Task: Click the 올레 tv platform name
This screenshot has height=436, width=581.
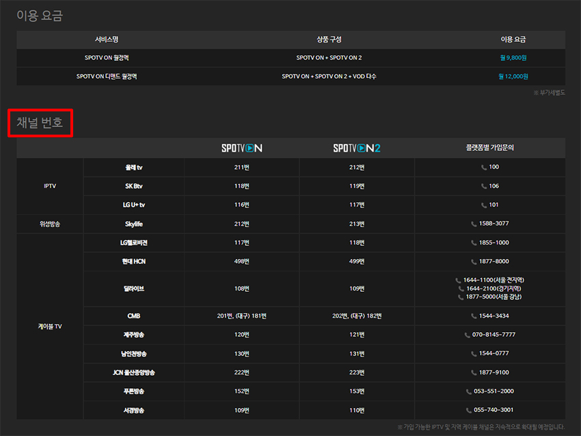Action: [x=134, y=167]
